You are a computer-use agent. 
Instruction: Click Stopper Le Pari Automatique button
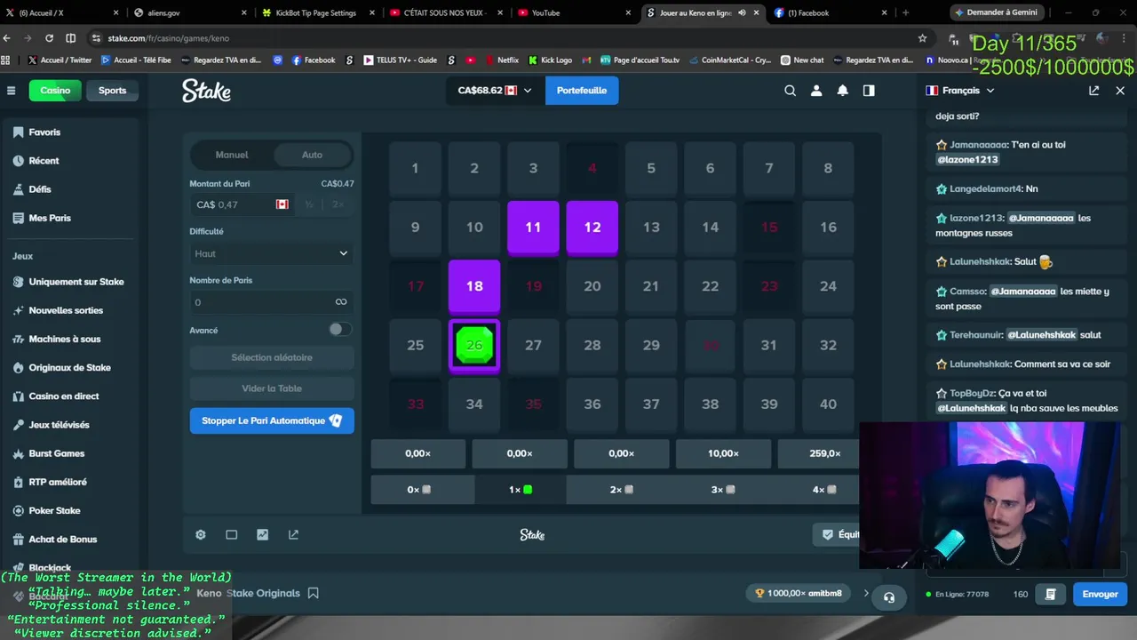(x=272, y=420)
